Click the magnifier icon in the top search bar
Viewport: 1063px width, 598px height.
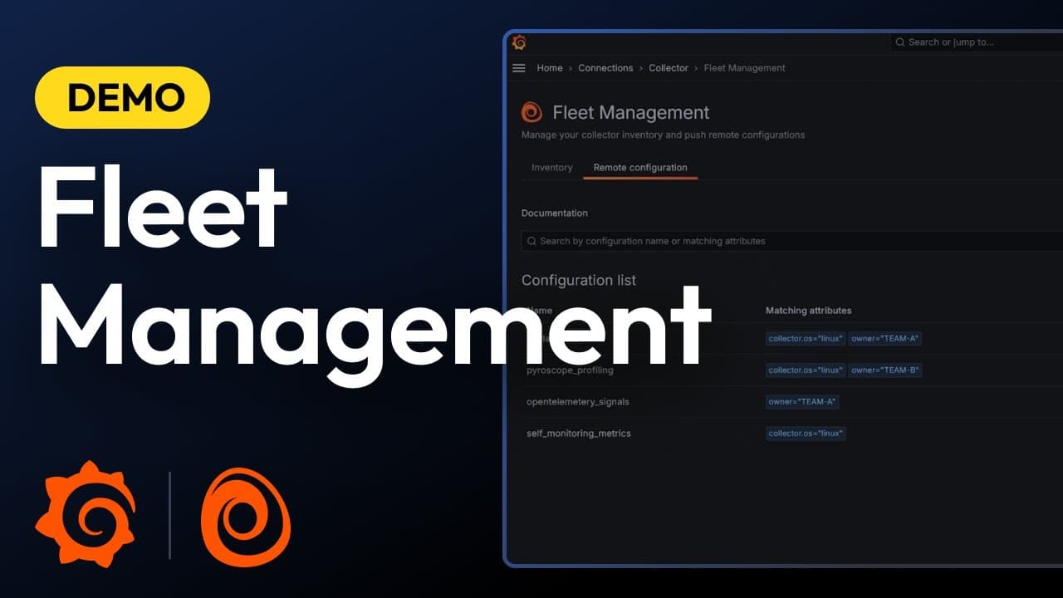pos(900,42)
